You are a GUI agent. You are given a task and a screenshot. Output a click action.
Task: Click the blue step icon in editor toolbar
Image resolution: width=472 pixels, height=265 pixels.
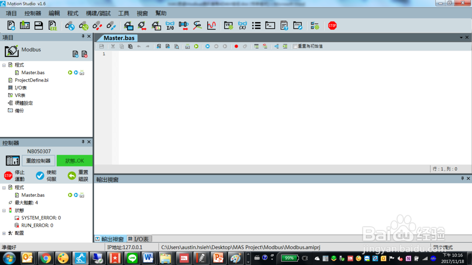tap(208, 46)
